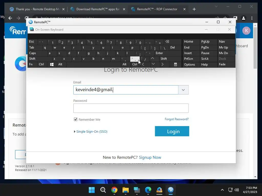Viewport: 262px width, 196px height.
Task: Click Mv Dn key on On-Screen Keyboard
Action: click(226, 53)
